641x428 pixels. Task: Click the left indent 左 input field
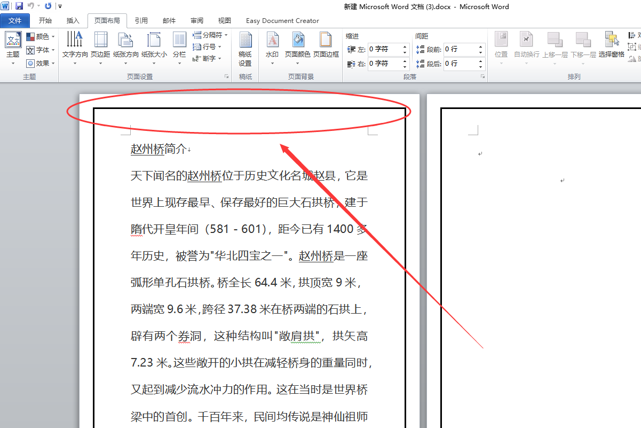point(384,49)
